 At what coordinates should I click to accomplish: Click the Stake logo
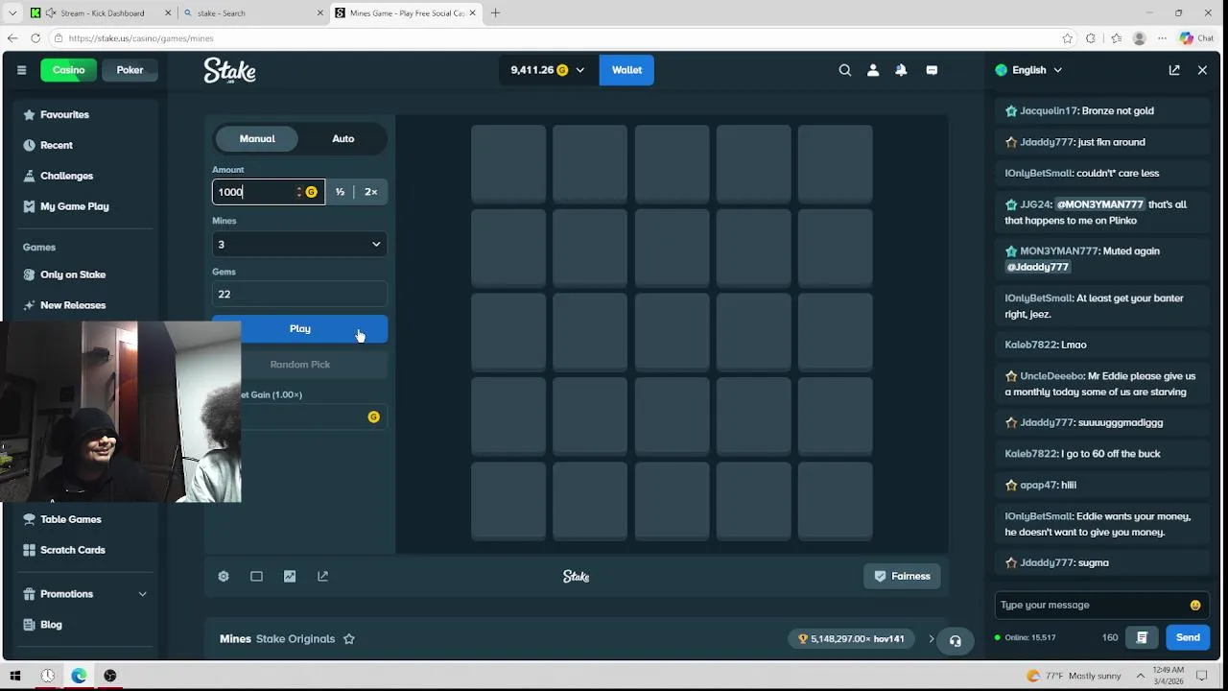(229, 70)
